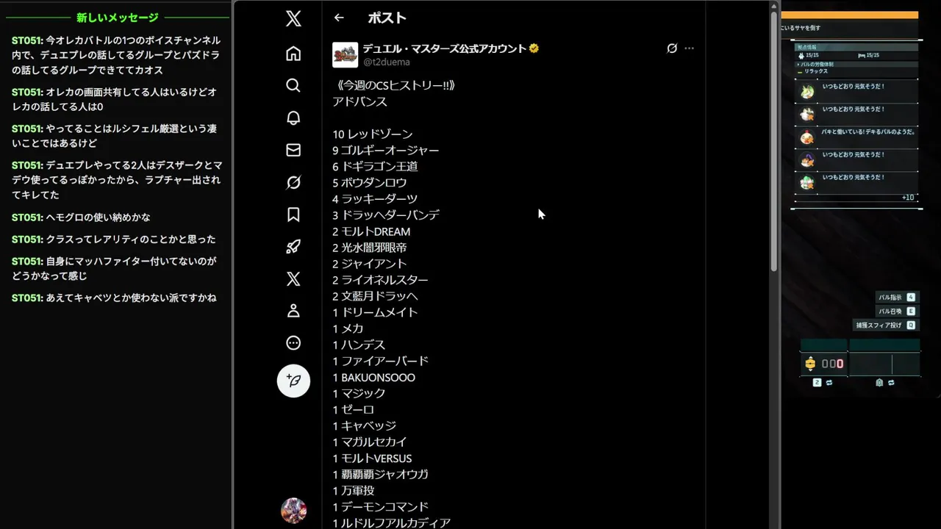Click the パル指示 prompt in game overlay
The width and height of the screenshot is (941, 529).
pos(896,298)
